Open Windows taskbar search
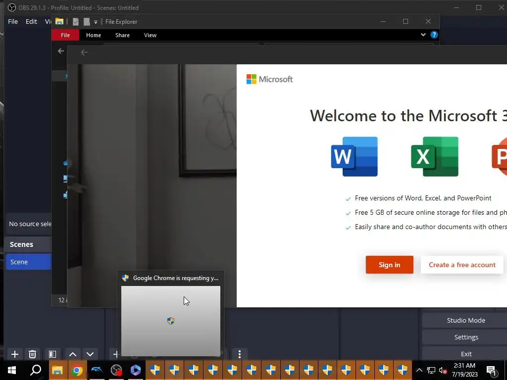The height and width of the screenshot is (380, 507). click(35, 370)
